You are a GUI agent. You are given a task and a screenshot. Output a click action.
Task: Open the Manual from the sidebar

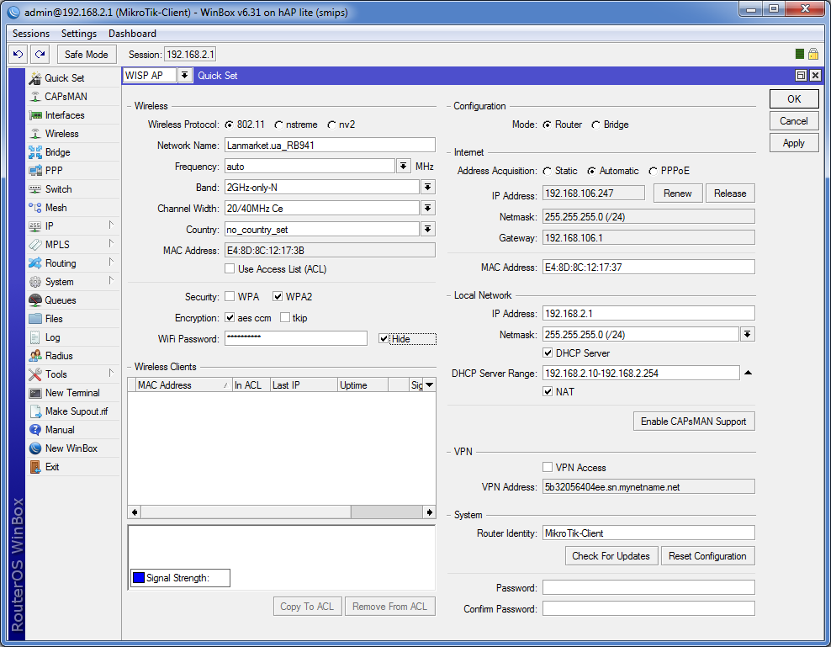coord(72,430)
